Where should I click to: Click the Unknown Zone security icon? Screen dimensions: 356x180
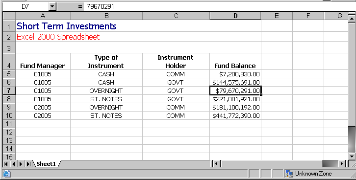coord(289,174)
